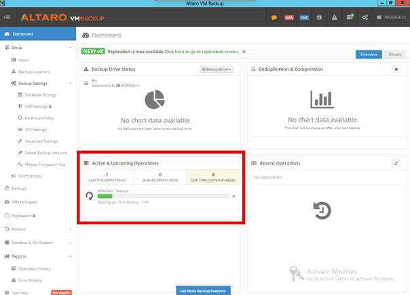The width and height of the screenshot is (410, 295).
Task: Click the spinning backup status icon
Action: pyautogui.click(x=90, y=196)
